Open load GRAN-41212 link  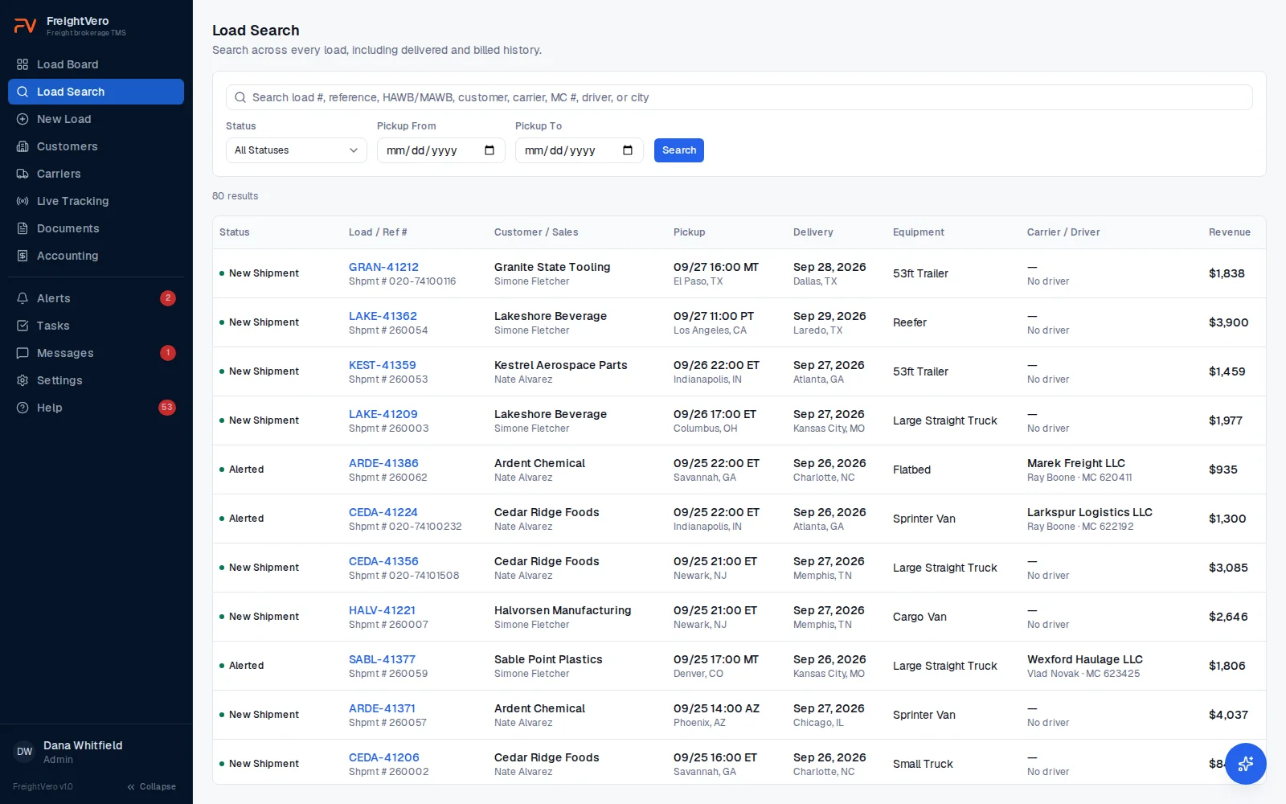pyautogui.click(x=383, y=267)
